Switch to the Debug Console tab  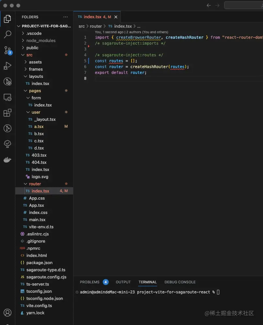pyautogui.click(x=180, y=282)
